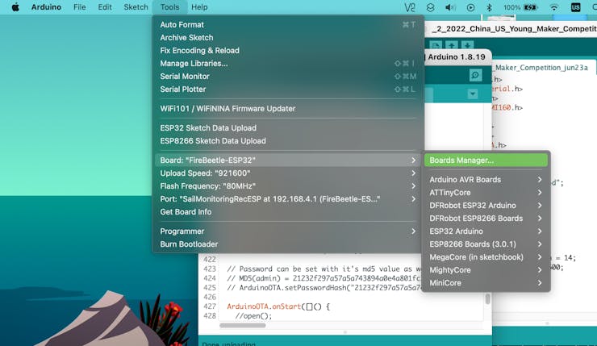The width and height of the screenshot is (597, 346).
Task: Expand the Programmer submenu
Action: tap(288, 231)
